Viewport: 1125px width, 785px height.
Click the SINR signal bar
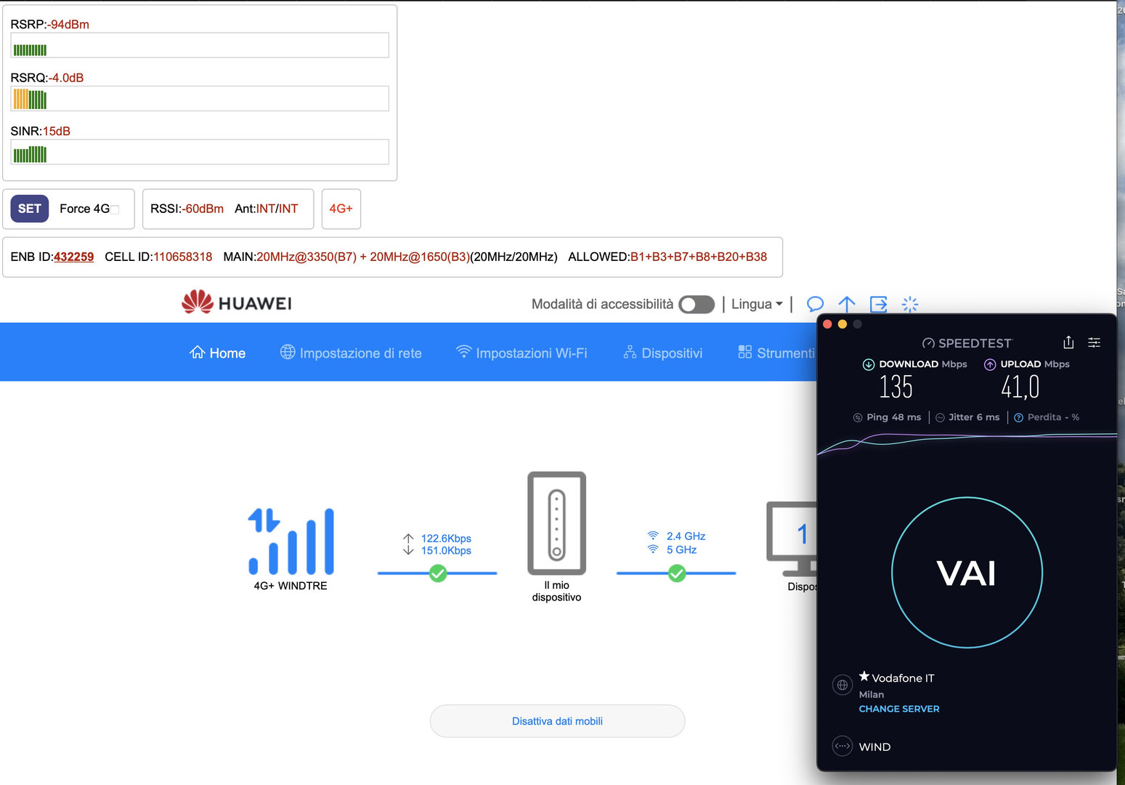click(200, 152)
